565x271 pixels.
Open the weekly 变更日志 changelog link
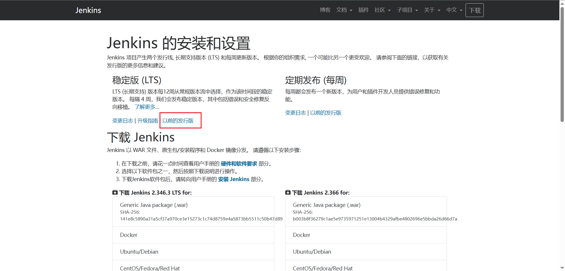[x=295, y=113]
